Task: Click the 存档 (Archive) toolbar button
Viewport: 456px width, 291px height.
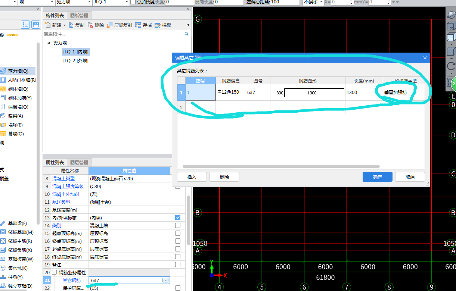Action: click(x=143, y=25)
